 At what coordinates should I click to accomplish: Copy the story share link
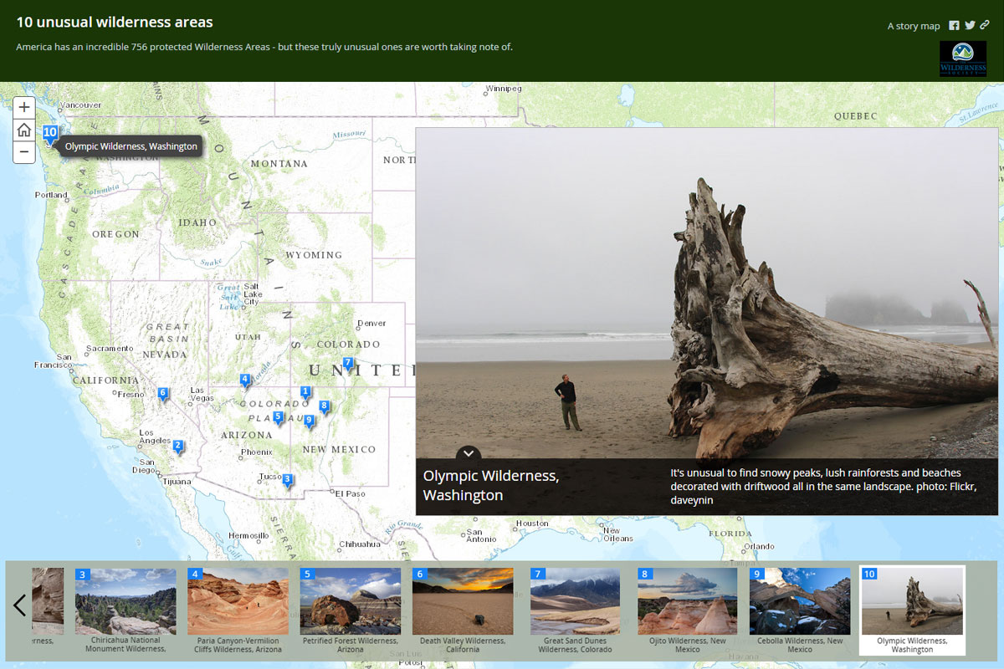(x=985, y=26)
